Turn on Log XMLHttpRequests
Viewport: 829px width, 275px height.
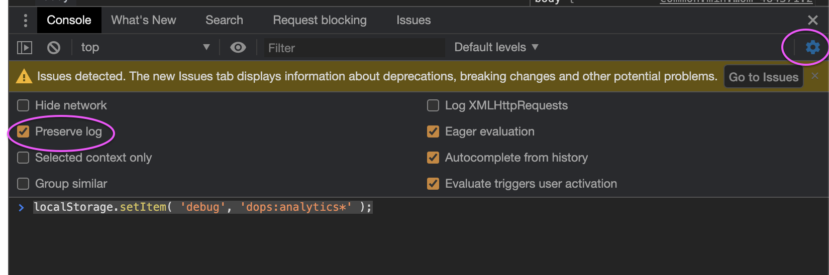[x=433, y=105]
